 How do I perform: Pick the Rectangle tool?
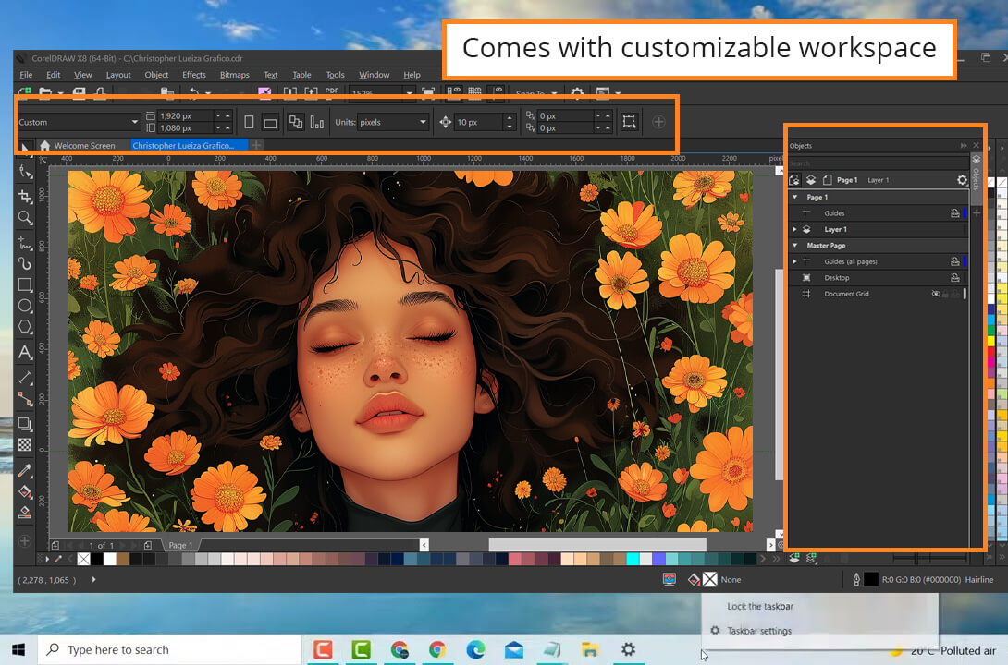25,284
